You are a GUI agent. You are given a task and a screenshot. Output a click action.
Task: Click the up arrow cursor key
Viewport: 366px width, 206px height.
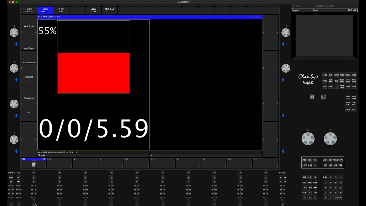(x=310, y=193)
